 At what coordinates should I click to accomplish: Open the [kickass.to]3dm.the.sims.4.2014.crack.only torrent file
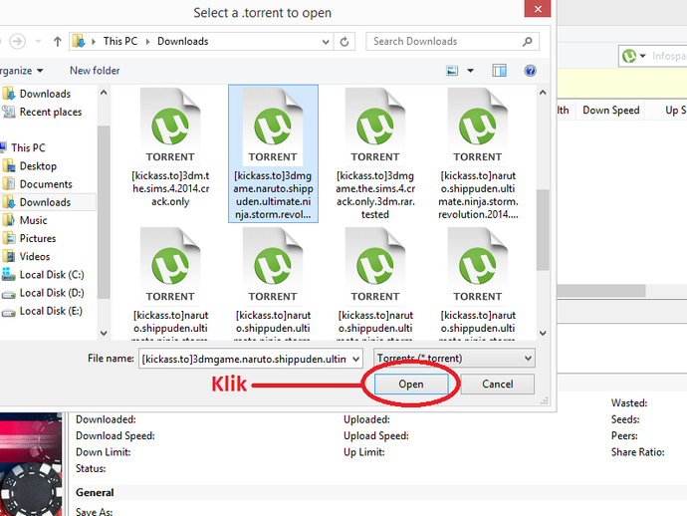click(170, 149)
